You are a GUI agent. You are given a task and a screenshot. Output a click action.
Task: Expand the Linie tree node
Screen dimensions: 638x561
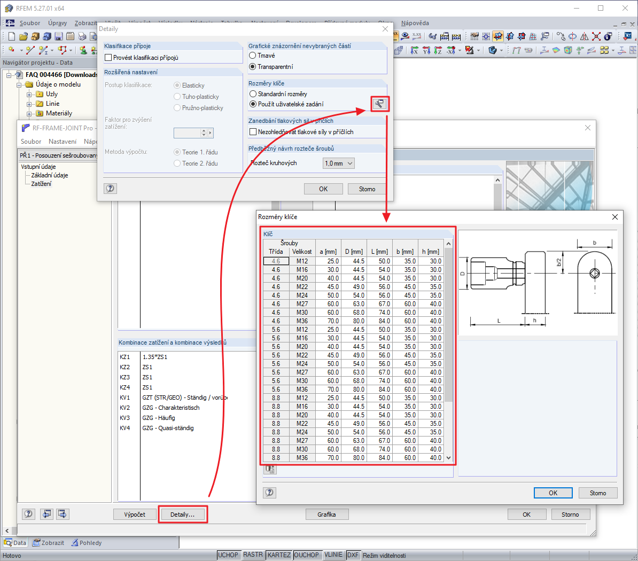click(29, 104)
